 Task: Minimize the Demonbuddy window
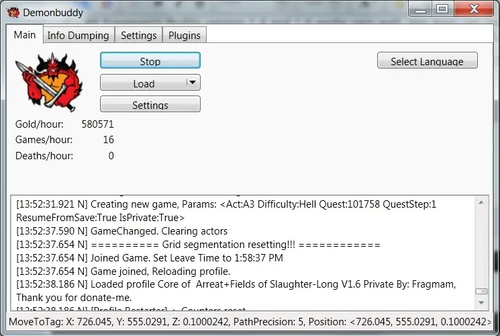419,9
